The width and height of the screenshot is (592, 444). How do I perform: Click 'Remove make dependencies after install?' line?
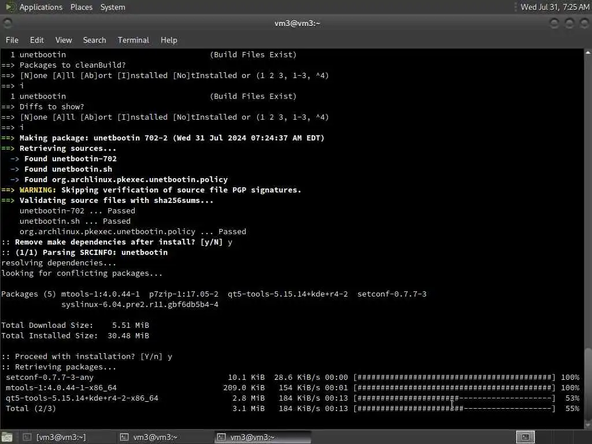[x=117, y=242]
